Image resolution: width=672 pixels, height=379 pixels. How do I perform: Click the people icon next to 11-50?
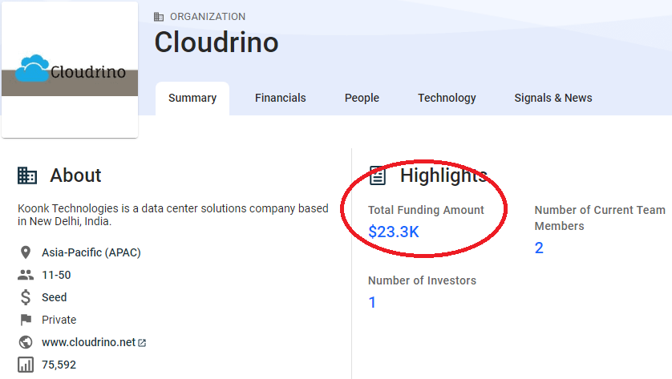(26, 275)
